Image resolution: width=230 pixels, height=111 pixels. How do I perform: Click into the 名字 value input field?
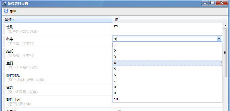pyautogui.click(x=165, y=39)
